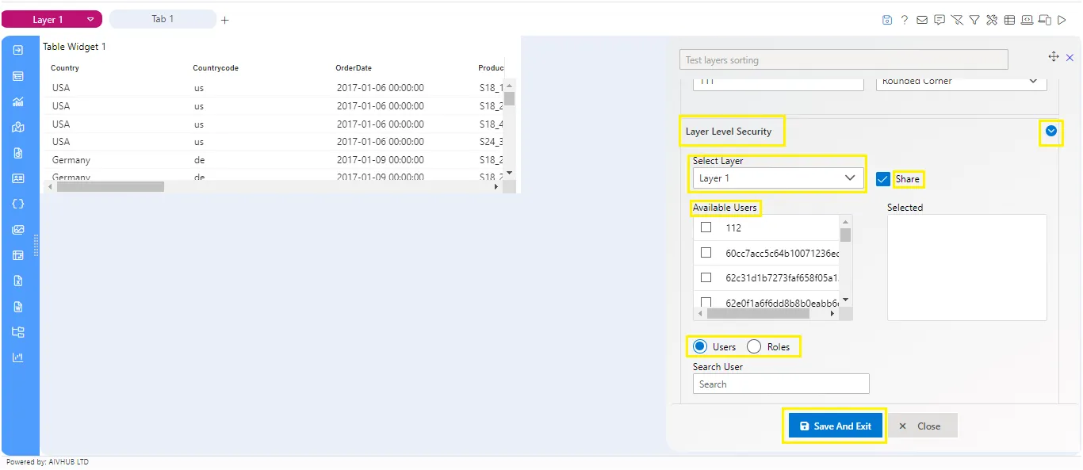Check the user 60cc7acc5c64b10071236 checkbox

pyautogui.click(x=706, y=253)
